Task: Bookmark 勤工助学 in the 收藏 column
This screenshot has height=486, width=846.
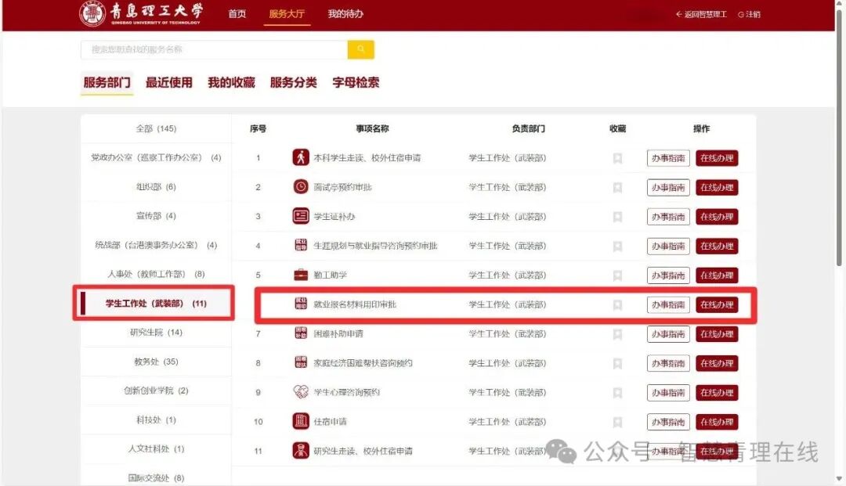Action: pyautogui.click(x=618, y=275)
